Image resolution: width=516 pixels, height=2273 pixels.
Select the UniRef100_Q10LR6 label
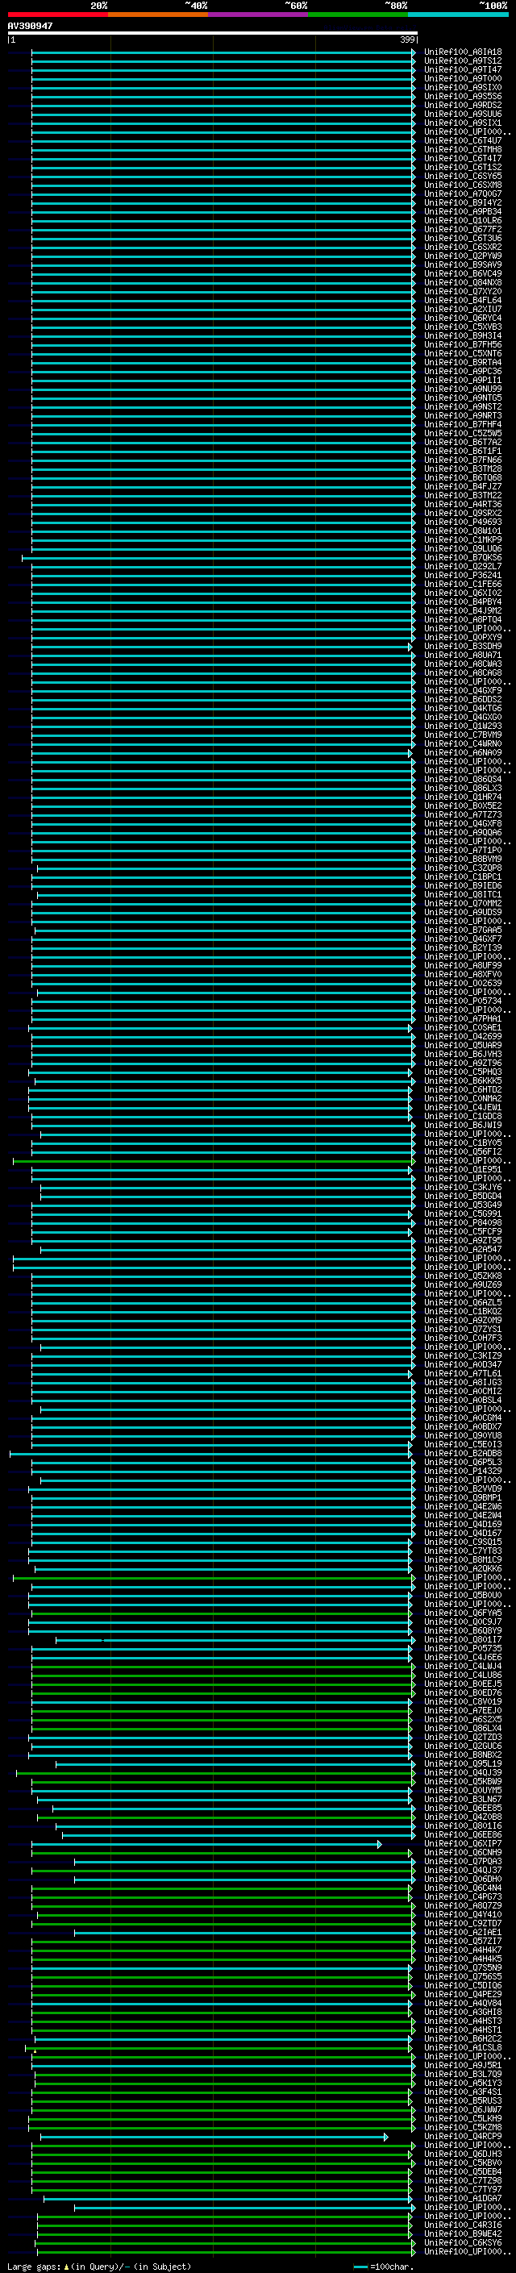[x=463, y=221]
